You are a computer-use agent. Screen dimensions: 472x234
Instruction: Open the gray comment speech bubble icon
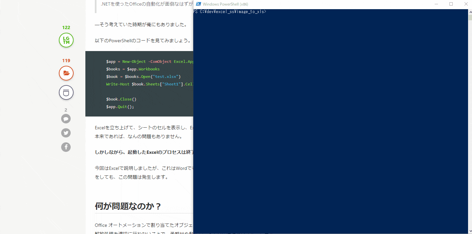tap(66, 118)
